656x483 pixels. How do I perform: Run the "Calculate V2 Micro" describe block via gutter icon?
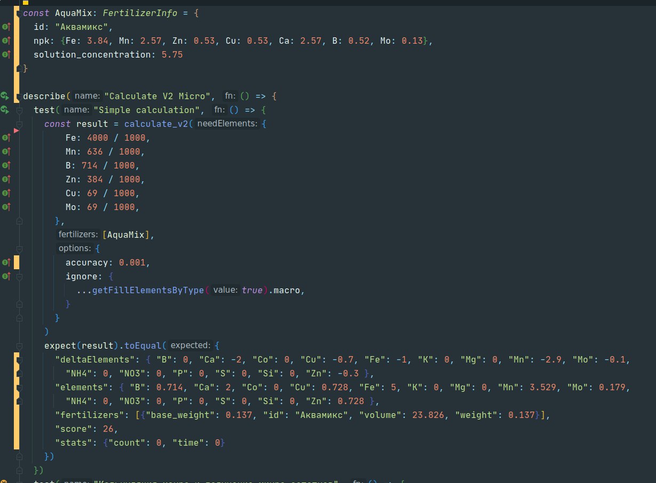5,96
